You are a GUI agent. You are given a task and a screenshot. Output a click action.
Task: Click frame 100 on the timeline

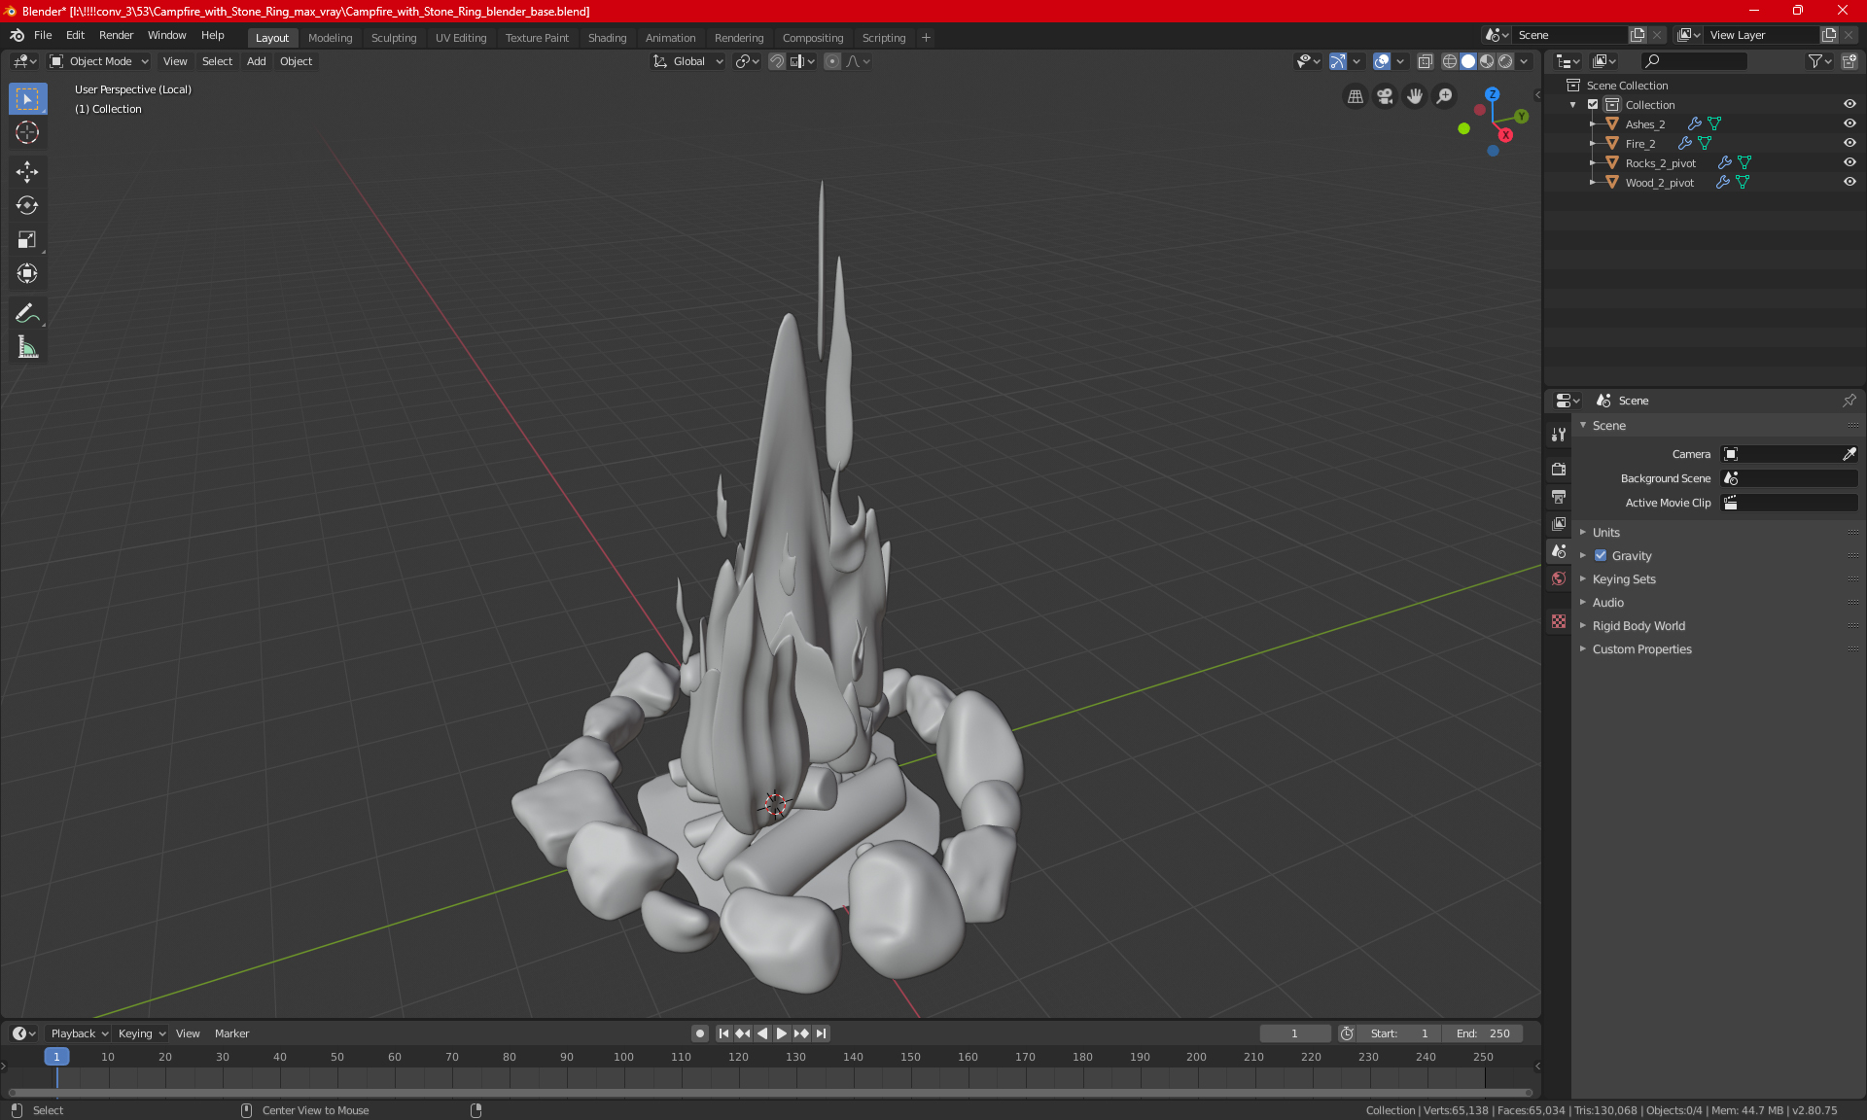point(623,1057)
